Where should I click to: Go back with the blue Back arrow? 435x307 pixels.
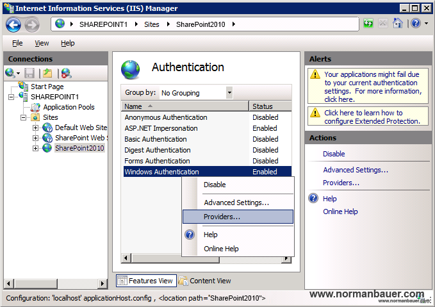pos(13,25)
